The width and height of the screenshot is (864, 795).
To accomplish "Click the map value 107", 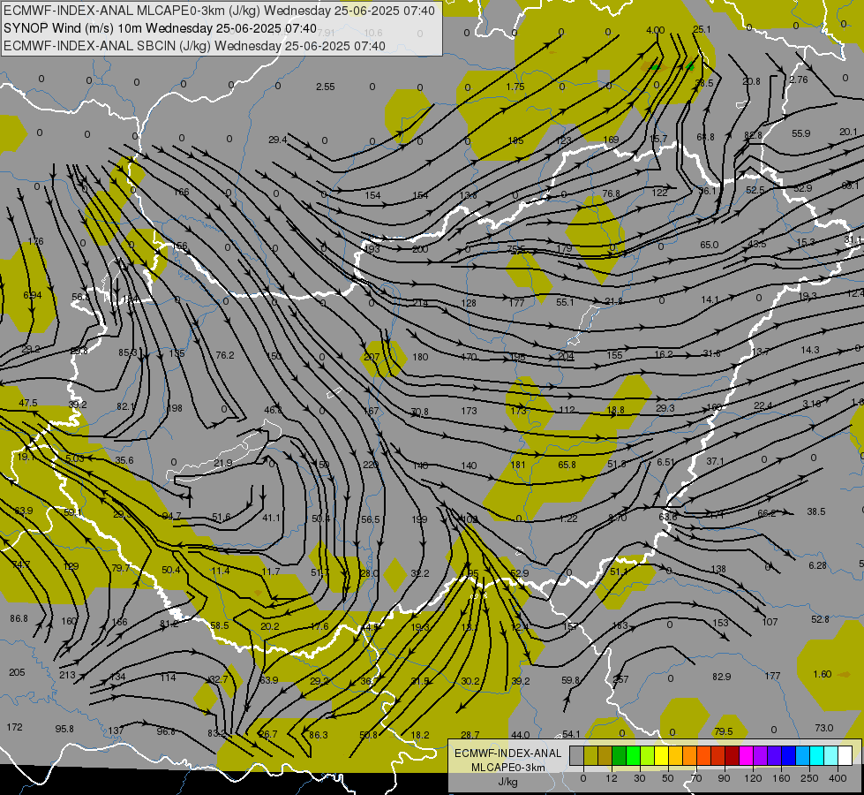I will [770, 622].
